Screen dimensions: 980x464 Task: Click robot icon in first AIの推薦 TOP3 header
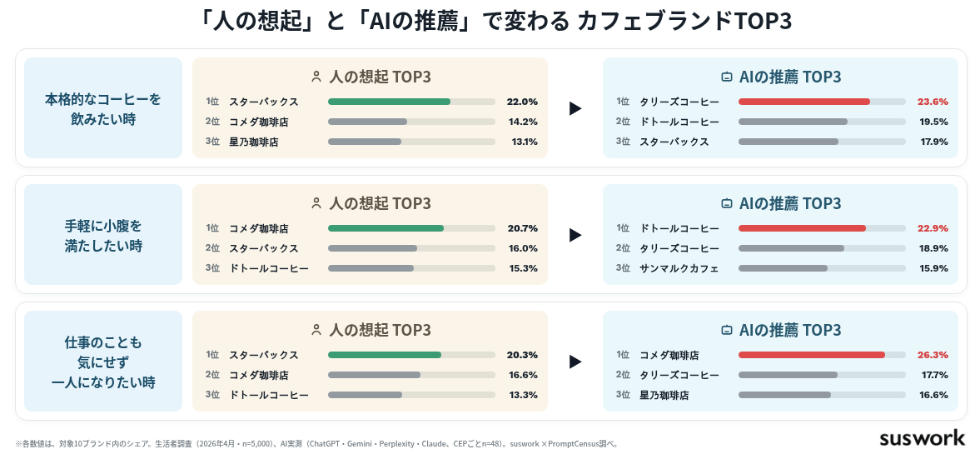coord(726,77)
